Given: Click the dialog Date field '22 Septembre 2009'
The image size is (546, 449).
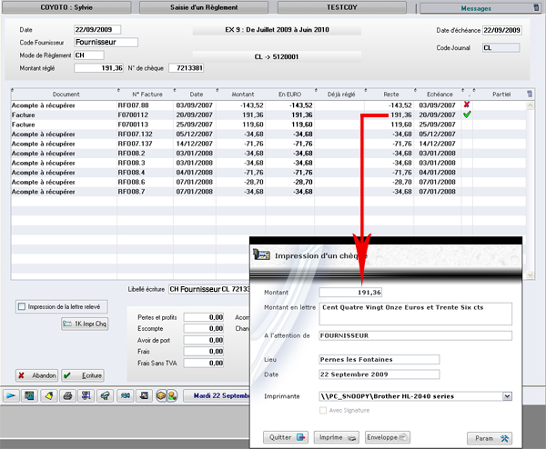Looking at the screenshot, I should (x=379, y=374).
